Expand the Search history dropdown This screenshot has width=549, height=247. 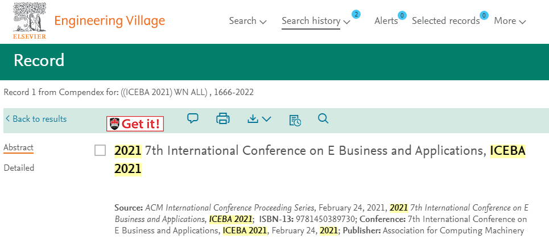coord(316,21)
